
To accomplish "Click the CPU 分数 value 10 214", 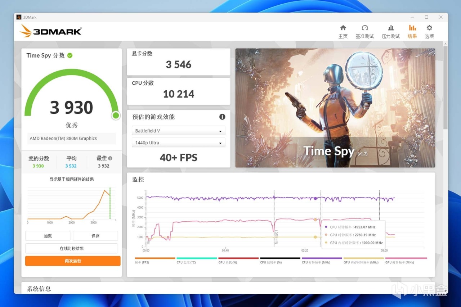I will tap(179, 94).
